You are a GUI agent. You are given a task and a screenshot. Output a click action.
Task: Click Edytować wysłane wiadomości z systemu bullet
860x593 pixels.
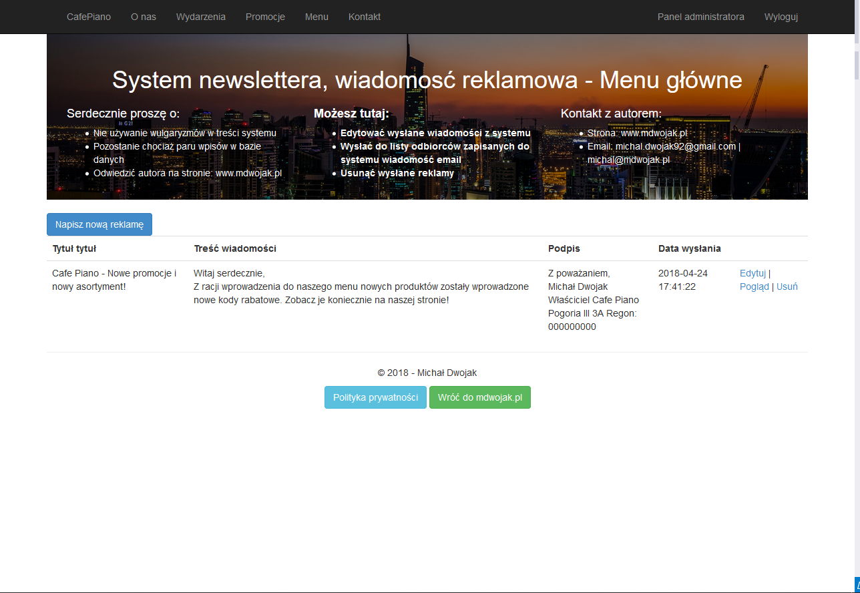[x=435, y=133]
